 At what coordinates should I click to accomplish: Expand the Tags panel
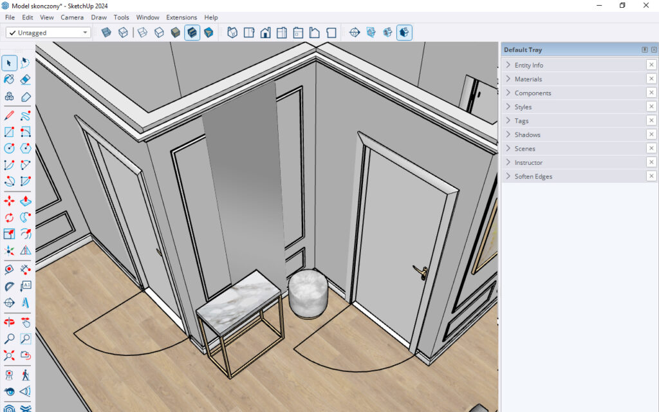point(521,121)
